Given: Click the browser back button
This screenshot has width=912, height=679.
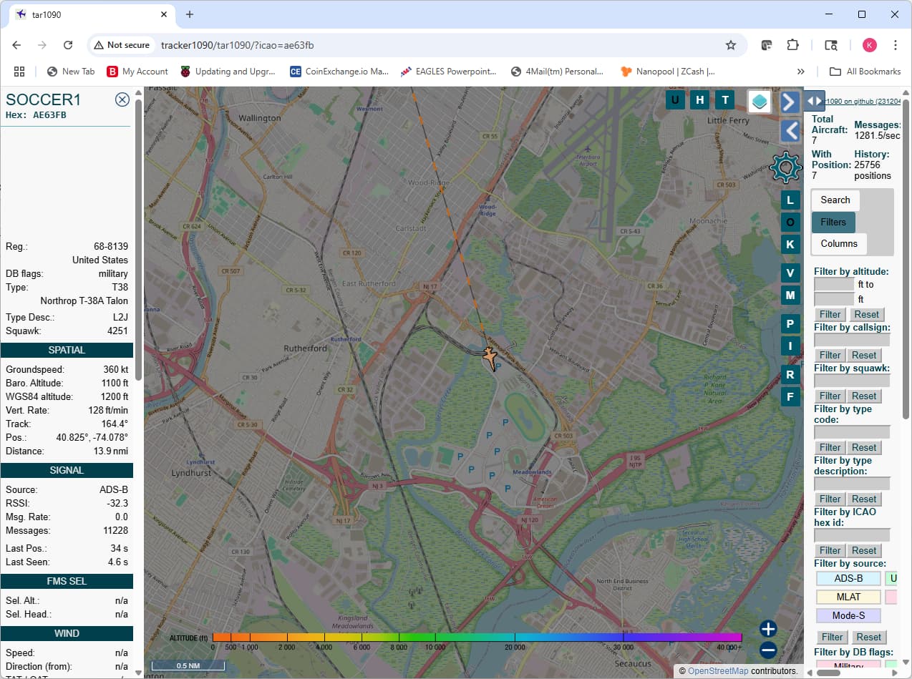Looking at the screenshot, I should (x=16, y=45).
